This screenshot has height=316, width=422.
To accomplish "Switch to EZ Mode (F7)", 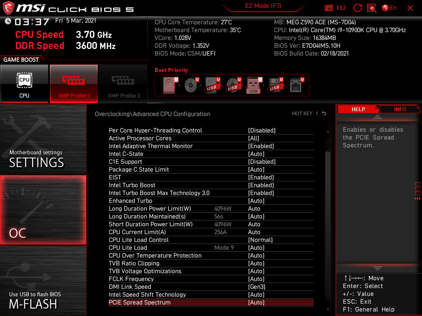I will [263, 6].
